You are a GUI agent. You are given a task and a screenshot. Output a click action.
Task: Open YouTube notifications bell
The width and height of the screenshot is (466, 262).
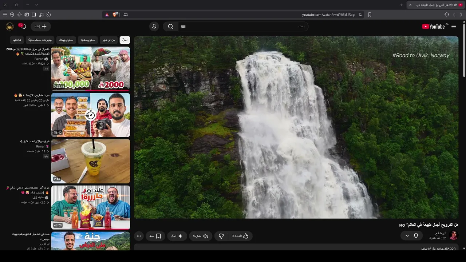[x=23, y=27]
